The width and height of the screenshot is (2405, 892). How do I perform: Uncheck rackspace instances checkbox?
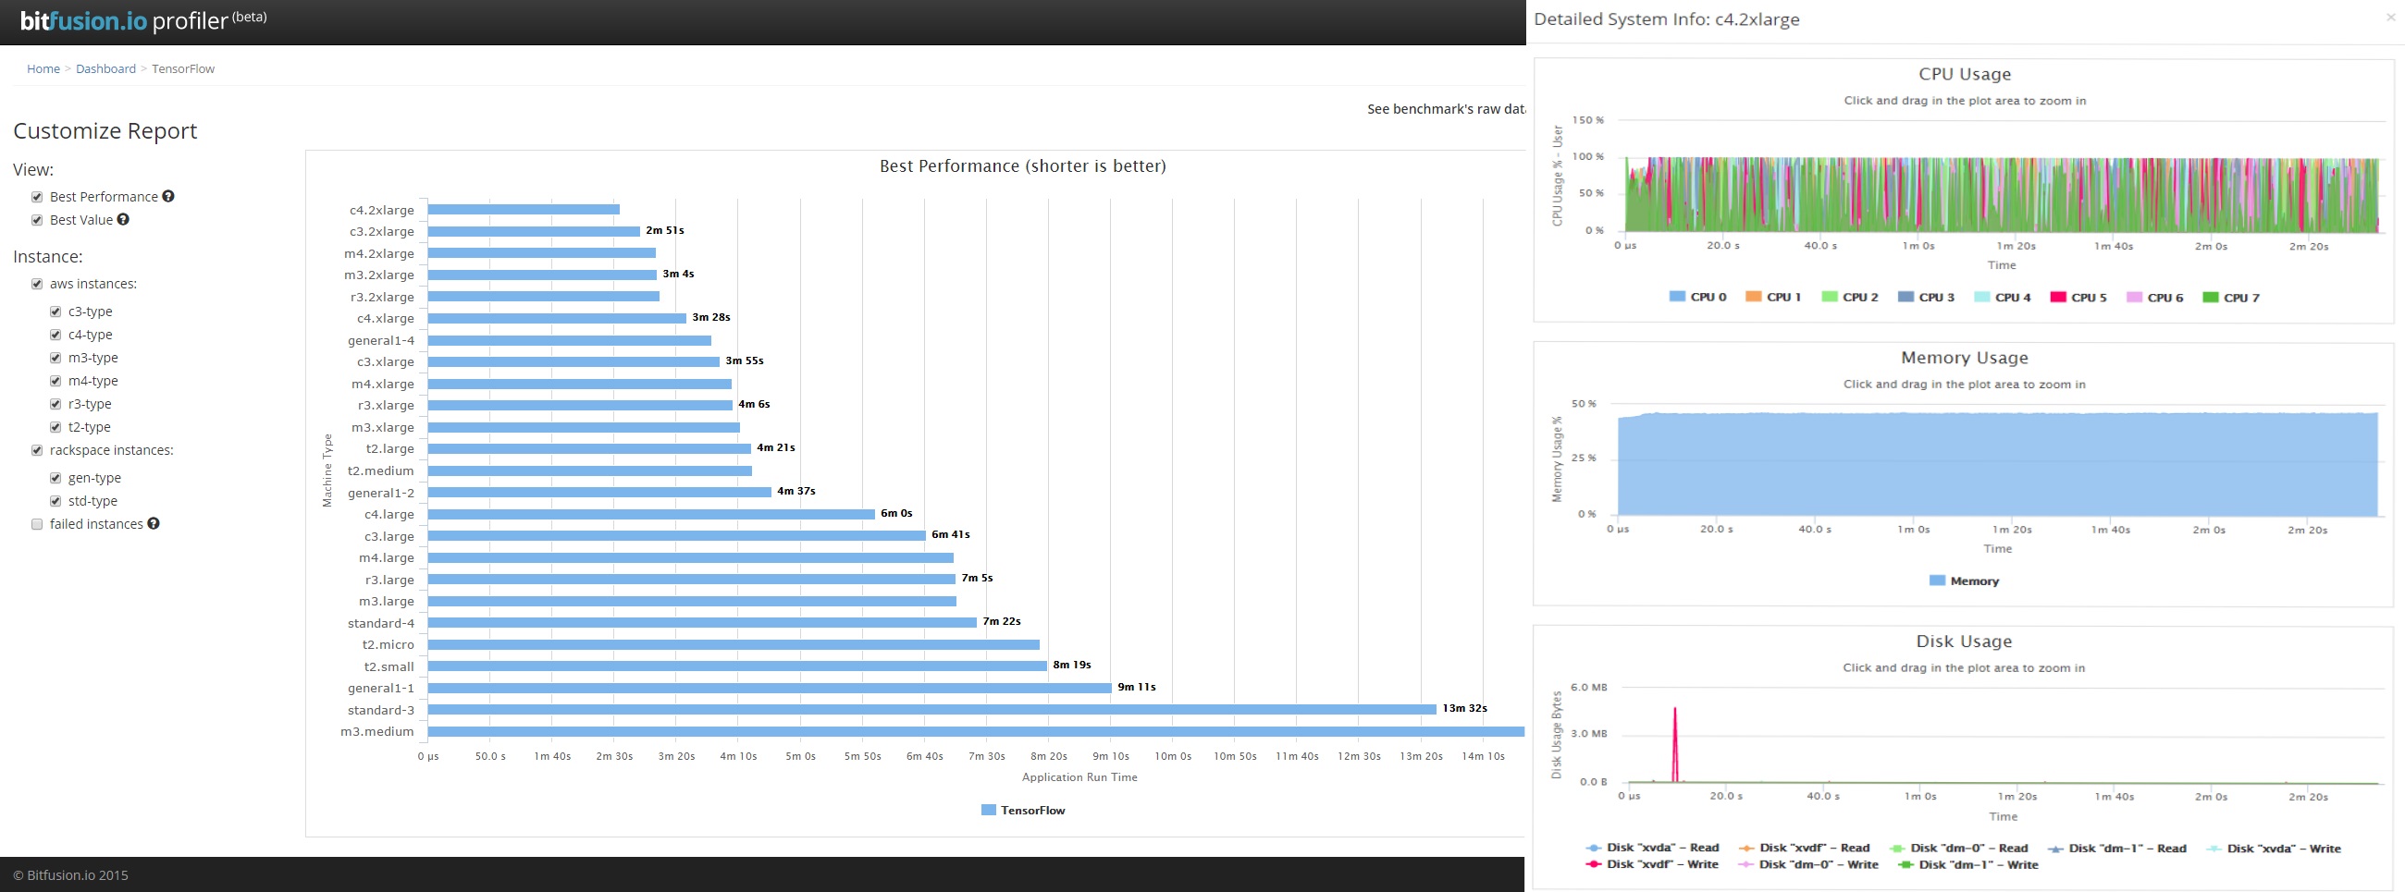[x=37, y=451]
